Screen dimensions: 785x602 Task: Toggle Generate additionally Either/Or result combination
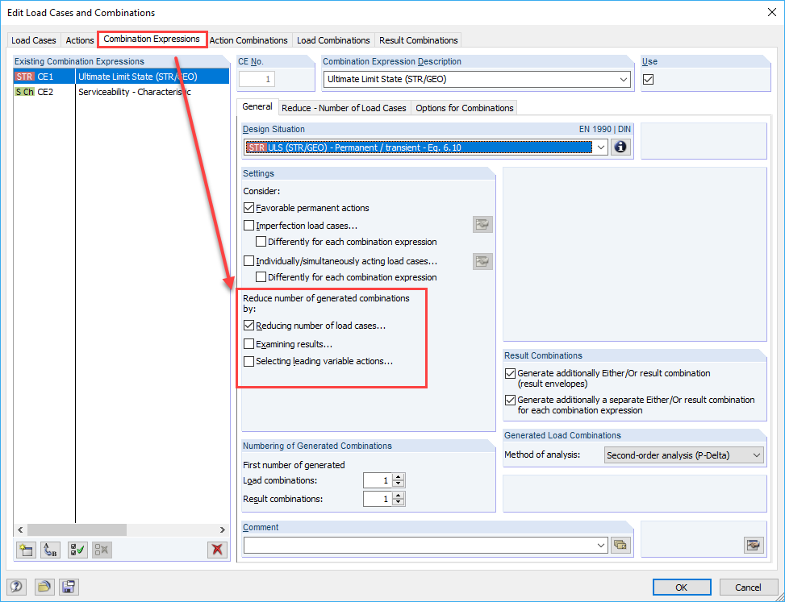[x=510, y=373]
